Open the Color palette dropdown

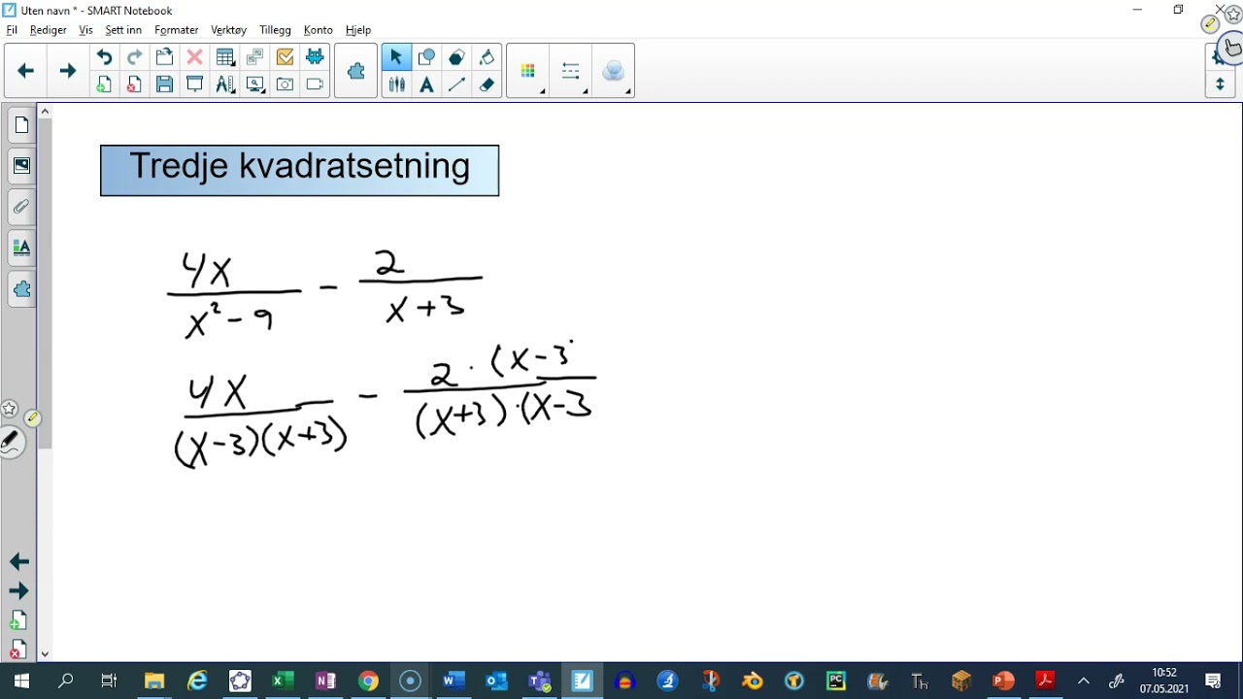(528, 71)
